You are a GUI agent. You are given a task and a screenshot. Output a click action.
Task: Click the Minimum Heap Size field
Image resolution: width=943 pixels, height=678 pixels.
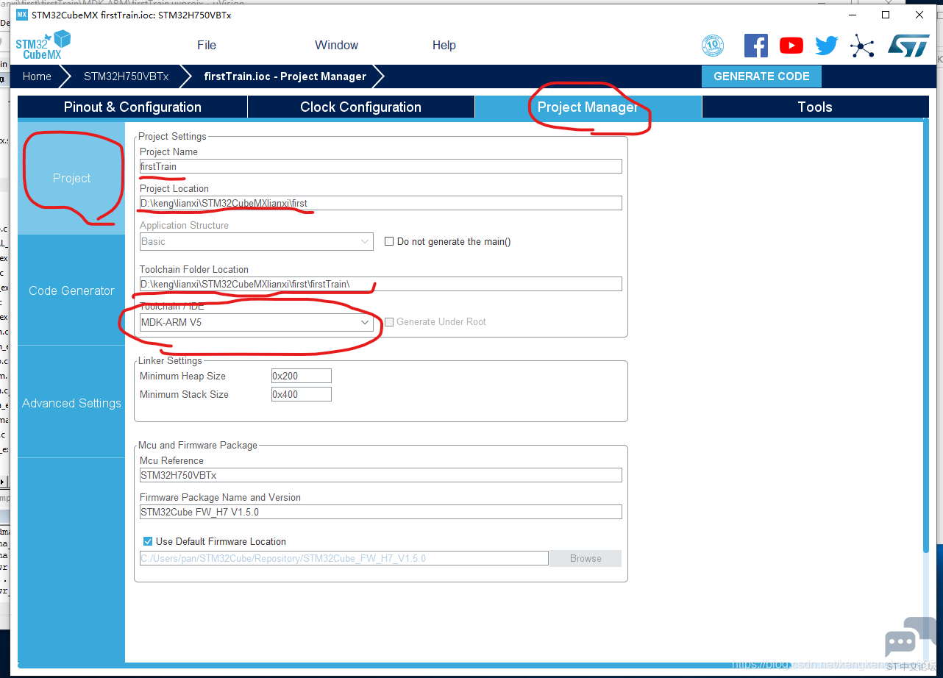(302, 376)
